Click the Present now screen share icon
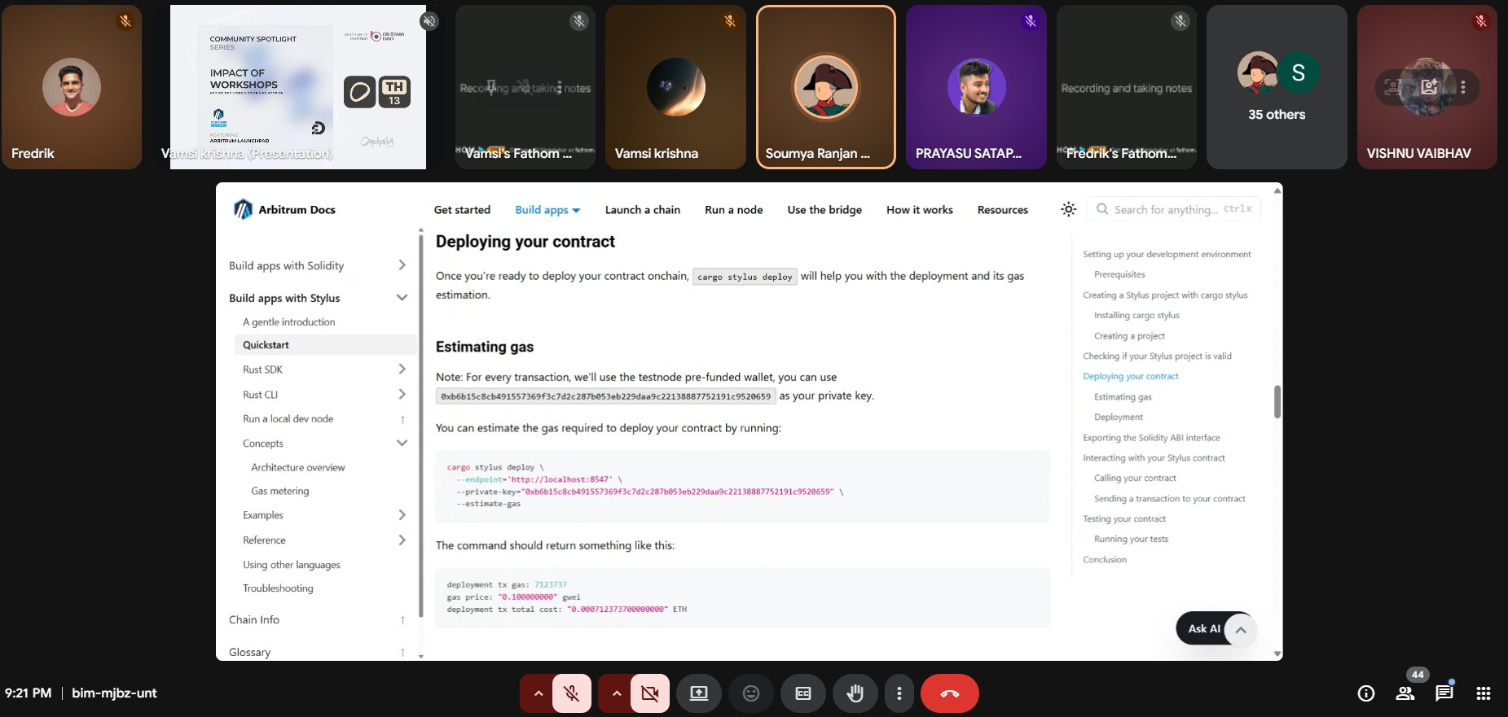Viewport: 1508px width, 717px height. [x=699, y=693]
